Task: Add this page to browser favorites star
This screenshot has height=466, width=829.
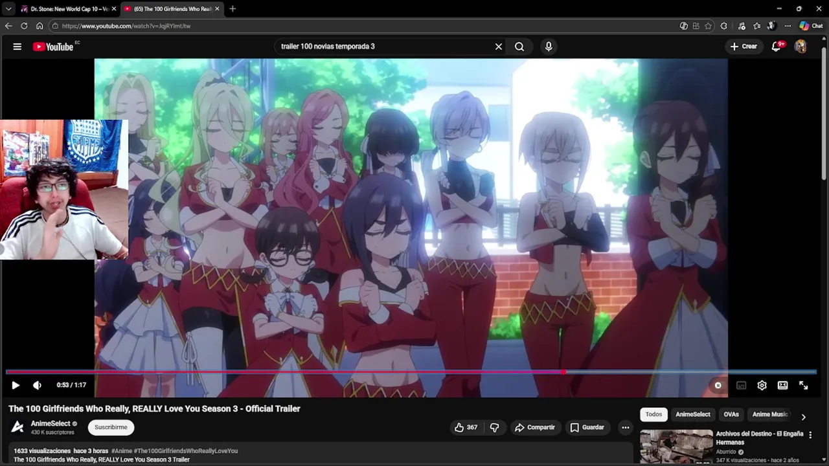Action: 708,26
